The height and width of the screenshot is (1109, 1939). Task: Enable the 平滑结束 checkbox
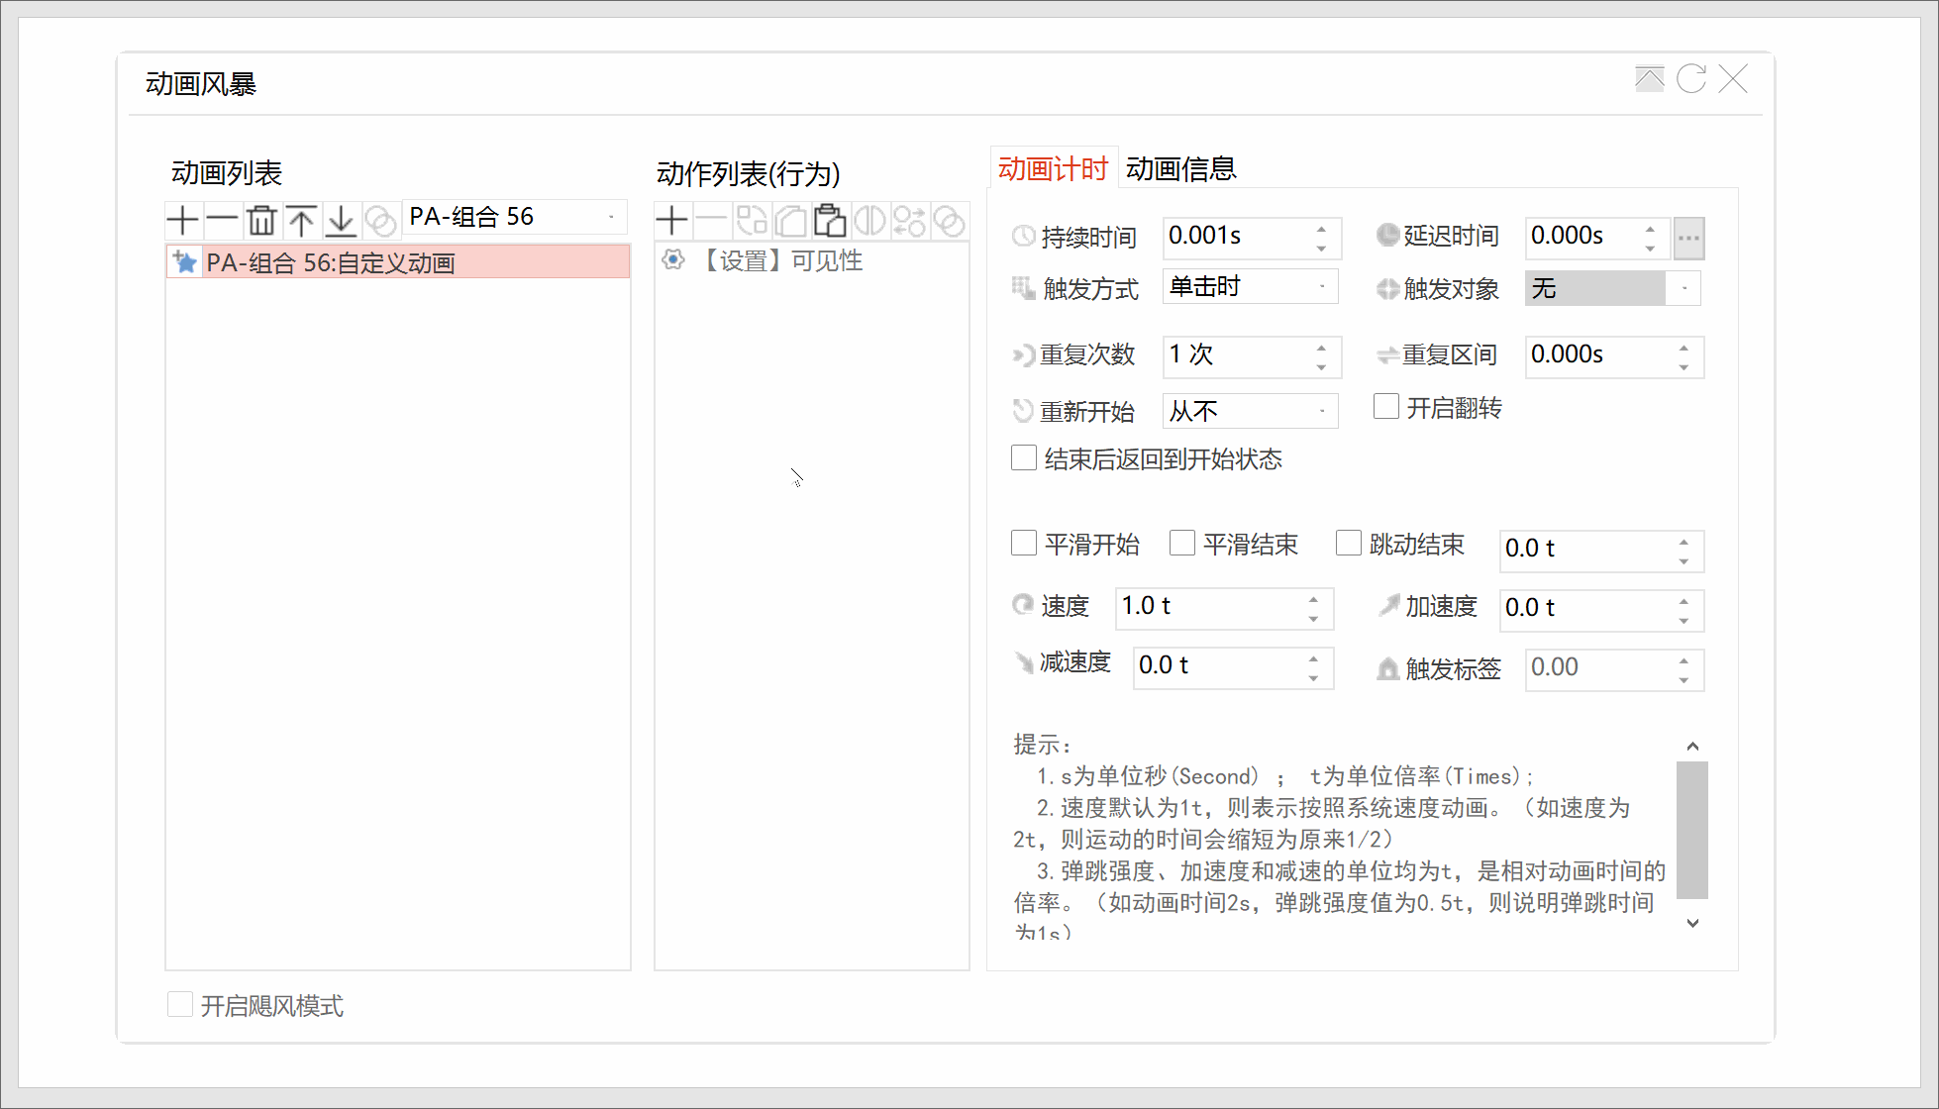point(1182,544)
